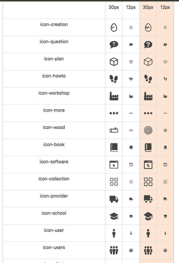Click the icon-software label text
This screenshot has width=179, height=263.
pos(54,162)
